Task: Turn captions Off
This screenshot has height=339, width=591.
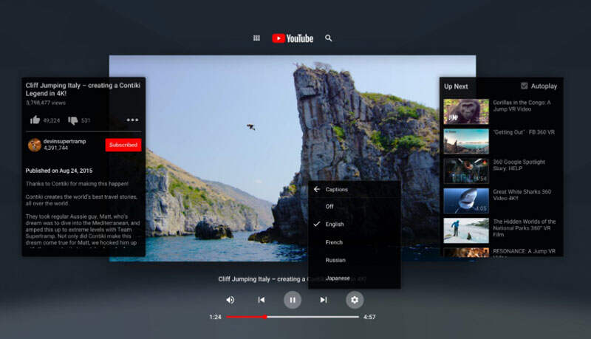Action: (x=329, y=207)
